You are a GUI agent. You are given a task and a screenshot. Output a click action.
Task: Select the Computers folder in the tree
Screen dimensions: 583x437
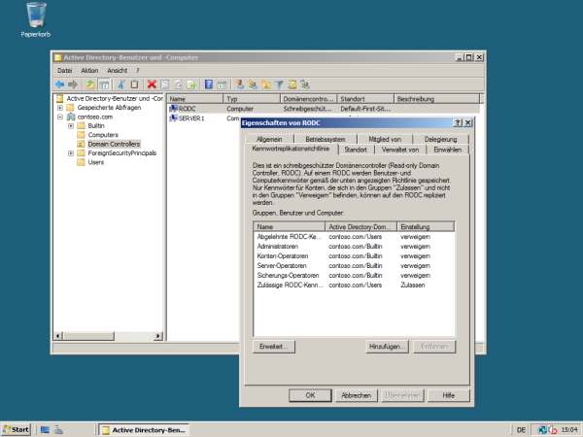click(103, 135)
